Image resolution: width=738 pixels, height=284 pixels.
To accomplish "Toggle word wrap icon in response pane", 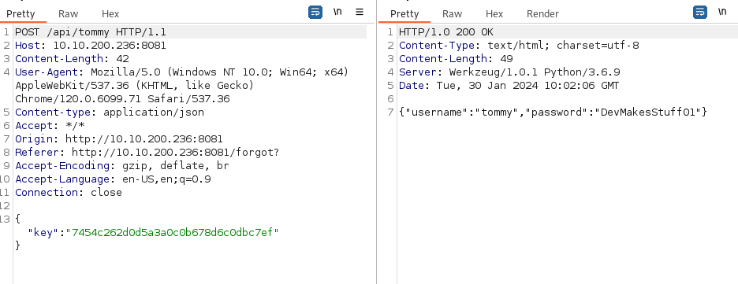I will pos(700,13).
